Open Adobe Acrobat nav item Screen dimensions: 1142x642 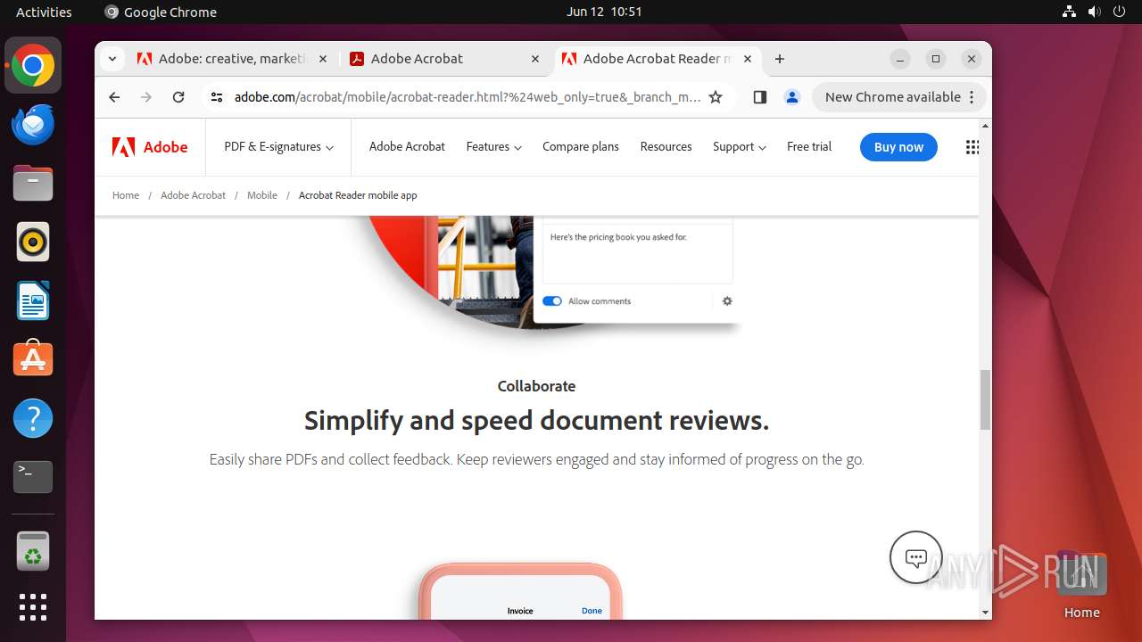point(407,147)
